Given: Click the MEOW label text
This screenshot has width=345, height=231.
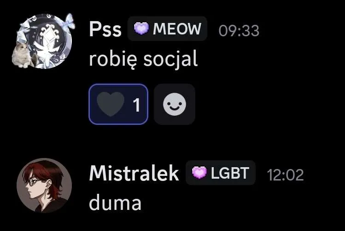Looking at the screenshot, I should click(x=177, y=29).
